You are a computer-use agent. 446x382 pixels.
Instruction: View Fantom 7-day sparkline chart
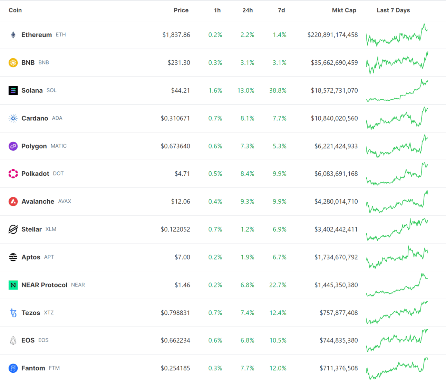(397, 368)
